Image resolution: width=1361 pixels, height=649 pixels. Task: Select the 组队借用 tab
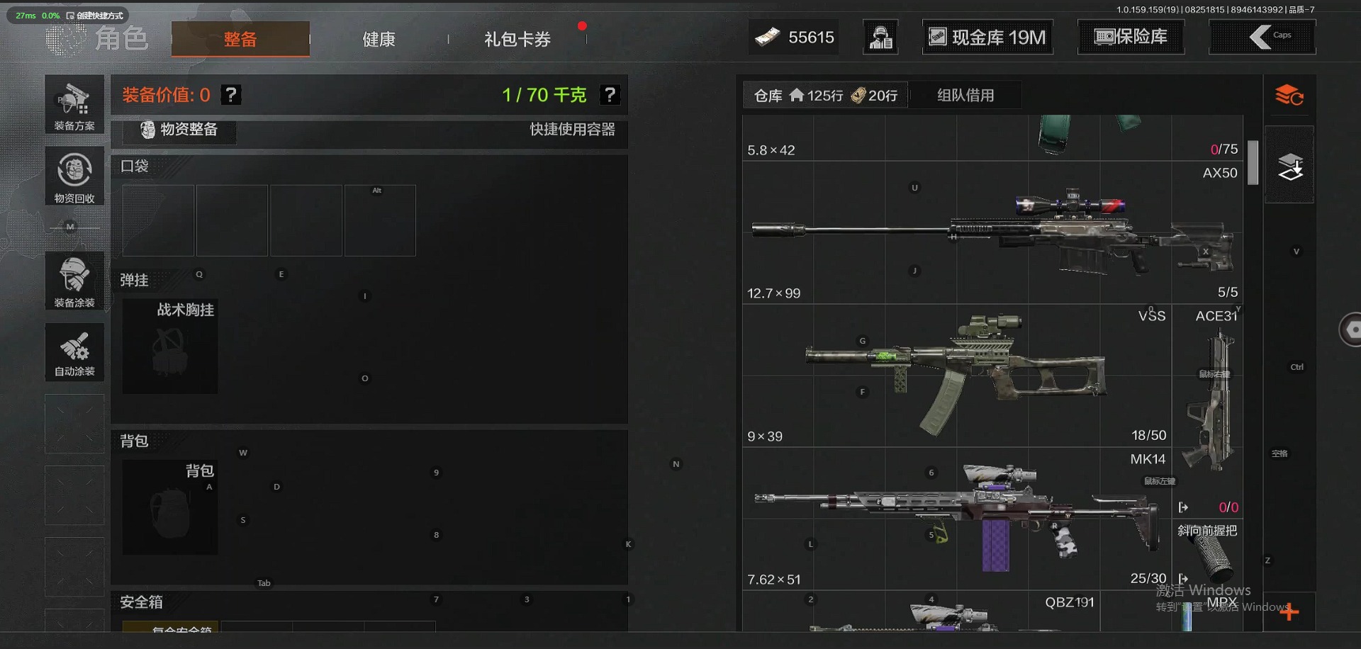click(x=965, y=95)
